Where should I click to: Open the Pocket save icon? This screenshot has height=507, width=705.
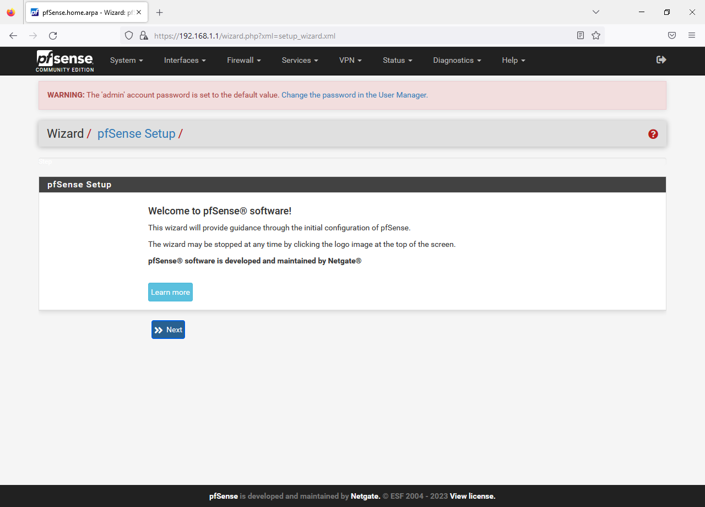(672, 35)
